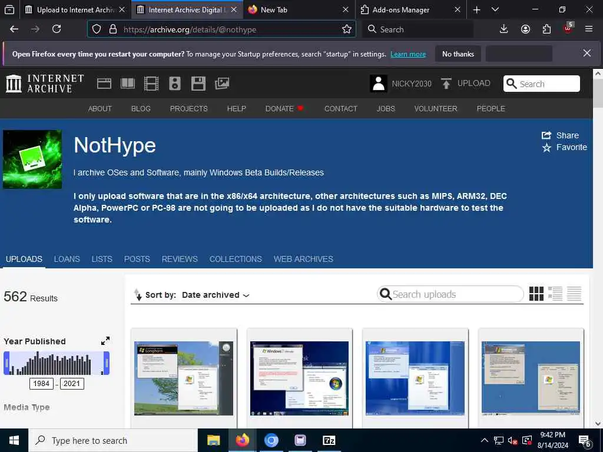Select the REVIEWS profile tab
Viewport: 603px width, 452px height.
[180, 259]
